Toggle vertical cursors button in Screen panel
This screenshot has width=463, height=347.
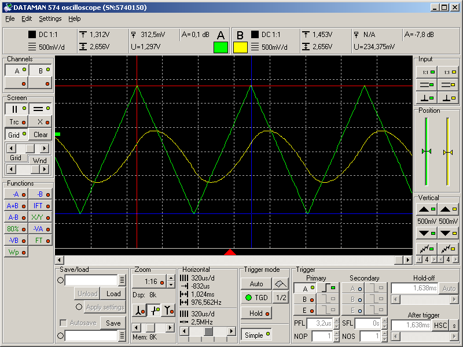pyautogui.click(x=16, y=109)
